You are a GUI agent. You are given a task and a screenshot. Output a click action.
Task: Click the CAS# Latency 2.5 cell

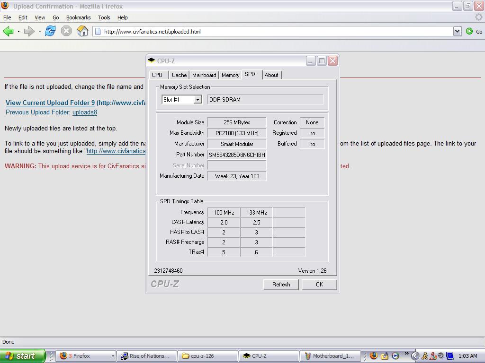coord(256,222)
